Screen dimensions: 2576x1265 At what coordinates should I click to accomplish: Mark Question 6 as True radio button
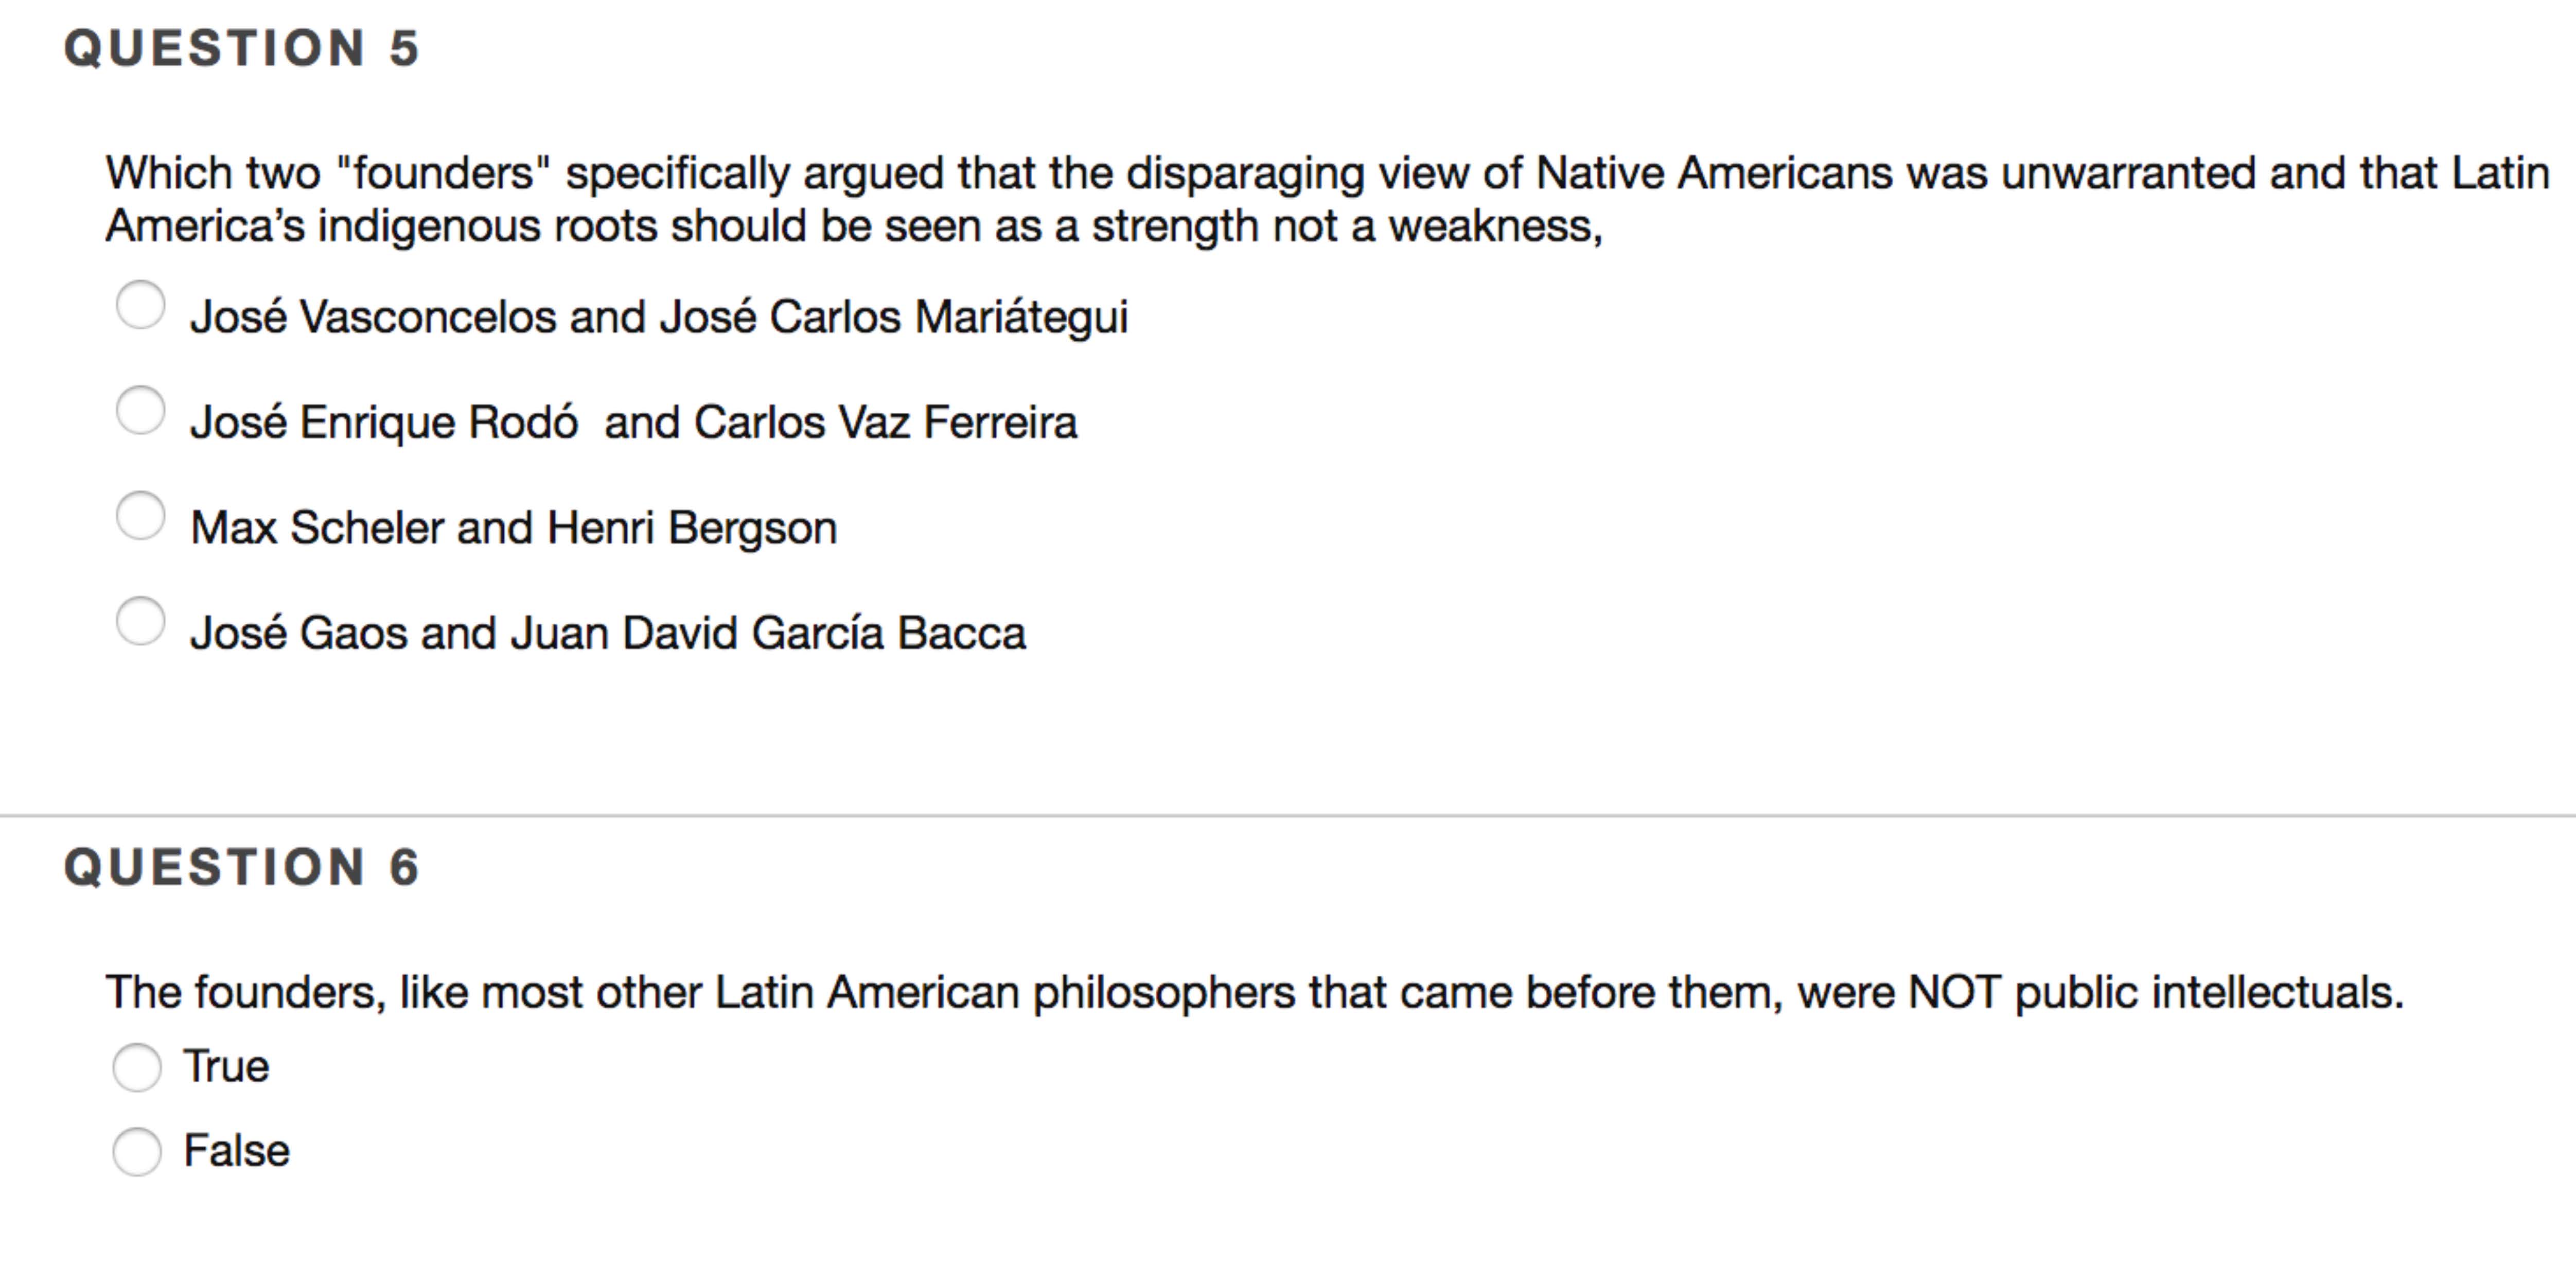137,1067
